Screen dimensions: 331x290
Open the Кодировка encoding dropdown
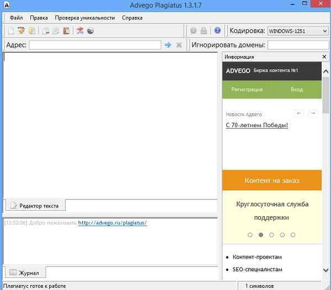pyautogui.click(x=298, y=31)
